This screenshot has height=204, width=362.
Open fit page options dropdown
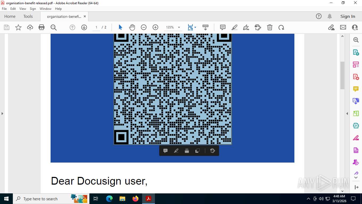click(195, 27)
